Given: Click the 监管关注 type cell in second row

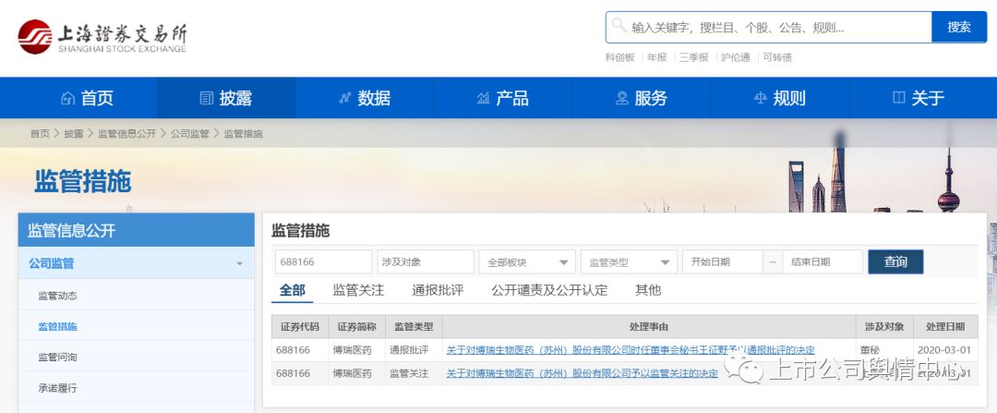Looking at the screenshot, I should point(410,373).
